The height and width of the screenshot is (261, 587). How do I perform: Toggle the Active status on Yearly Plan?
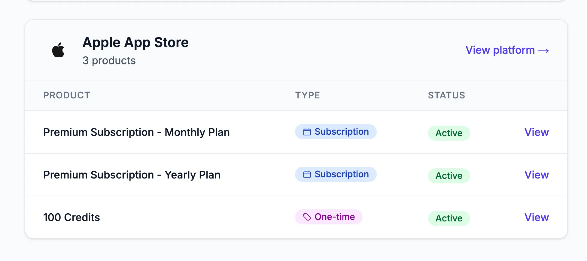click(x=449, y=175)
